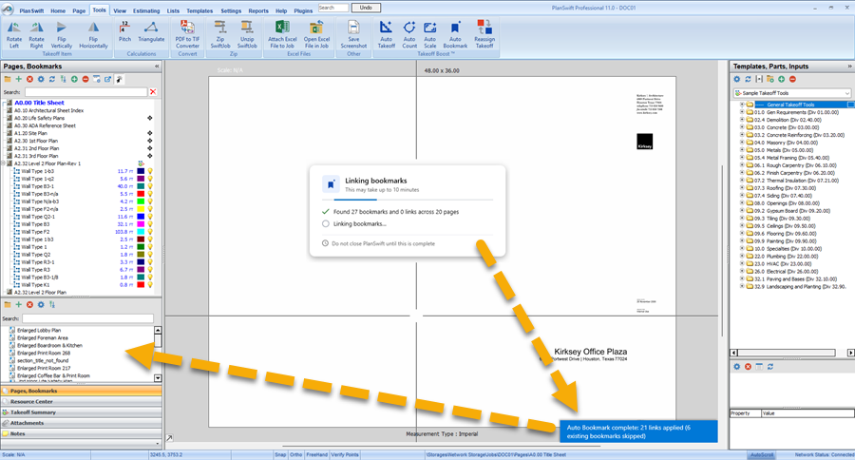Screen dimensions: 855x460
Task: Open the Notes panel
Action: pos(82,433)
